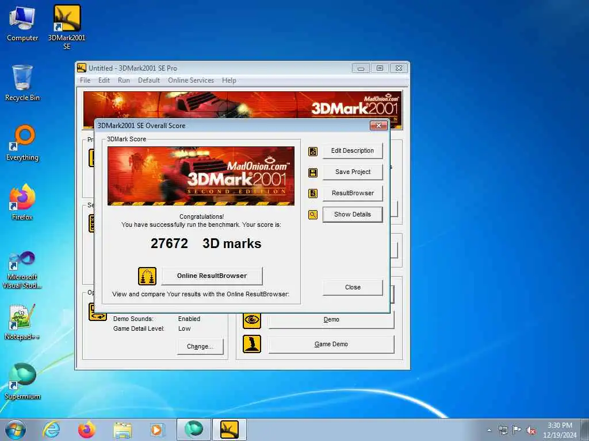Click the 3DMark2001 Second Edition banner image
589x441 pixels.
[201, 176]
